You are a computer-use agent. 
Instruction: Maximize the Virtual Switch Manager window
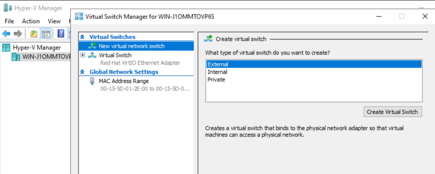[x=402, y=16]
